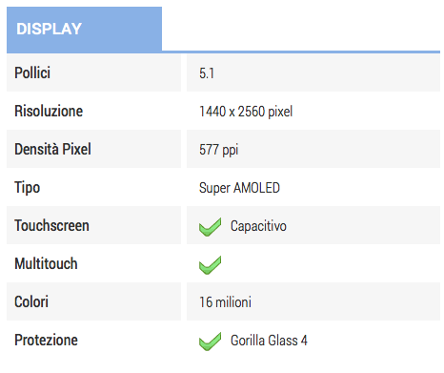
Task: Click the green checkmark beside Gorilla Glass 4
Action: (210, 342)
